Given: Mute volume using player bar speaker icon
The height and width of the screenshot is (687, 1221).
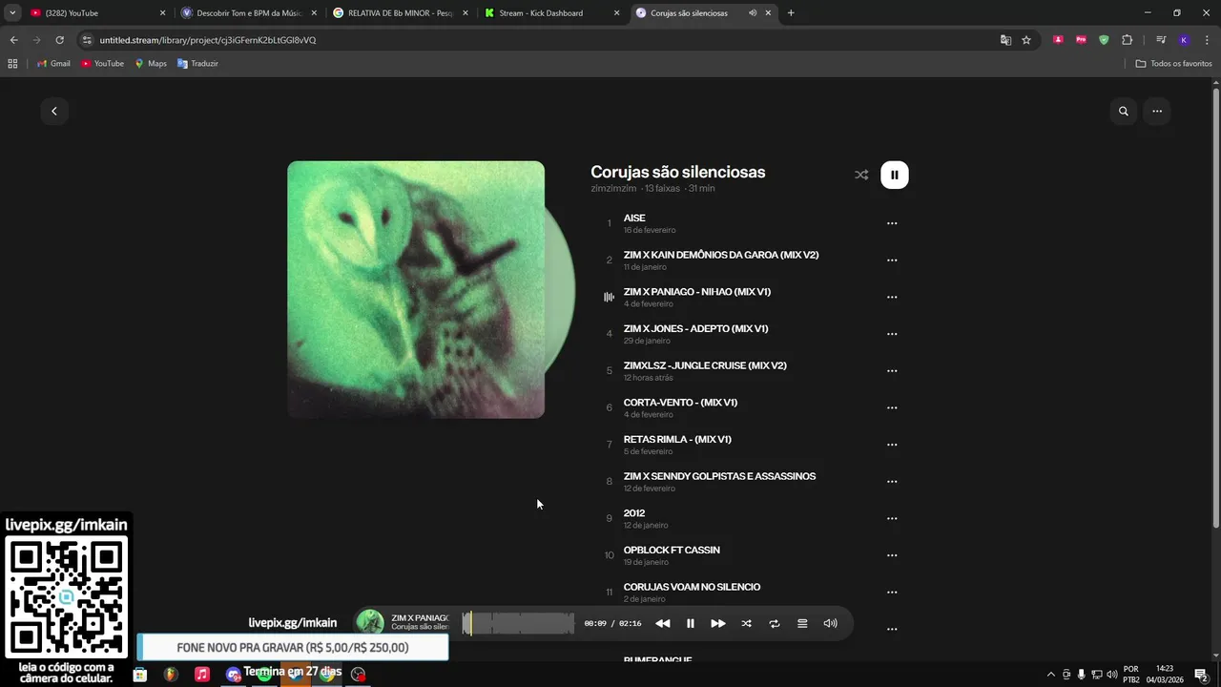Looking at the screenshot, I should (x=831, y=624).
